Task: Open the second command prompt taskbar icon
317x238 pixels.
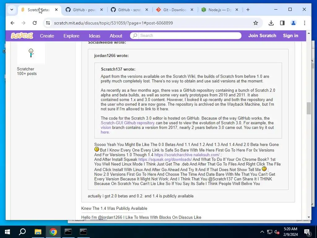Action: click(x=83, y=232)
